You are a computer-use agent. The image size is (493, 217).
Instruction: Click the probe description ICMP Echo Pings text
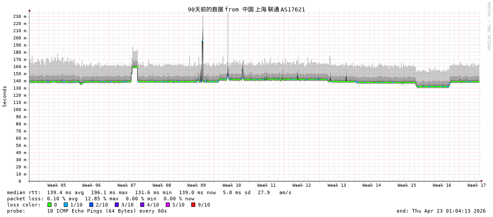pyautogui.click(x=107, y=211)
